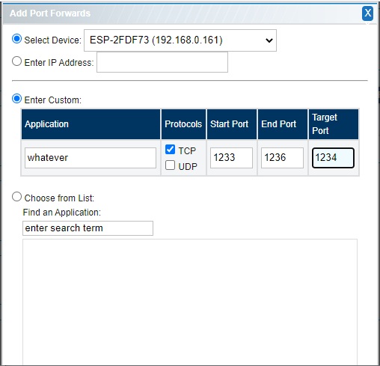The image size is (380, 366).
Task: Select the 'Enter Custom' radio button
Action: click(x=16, y=99)
